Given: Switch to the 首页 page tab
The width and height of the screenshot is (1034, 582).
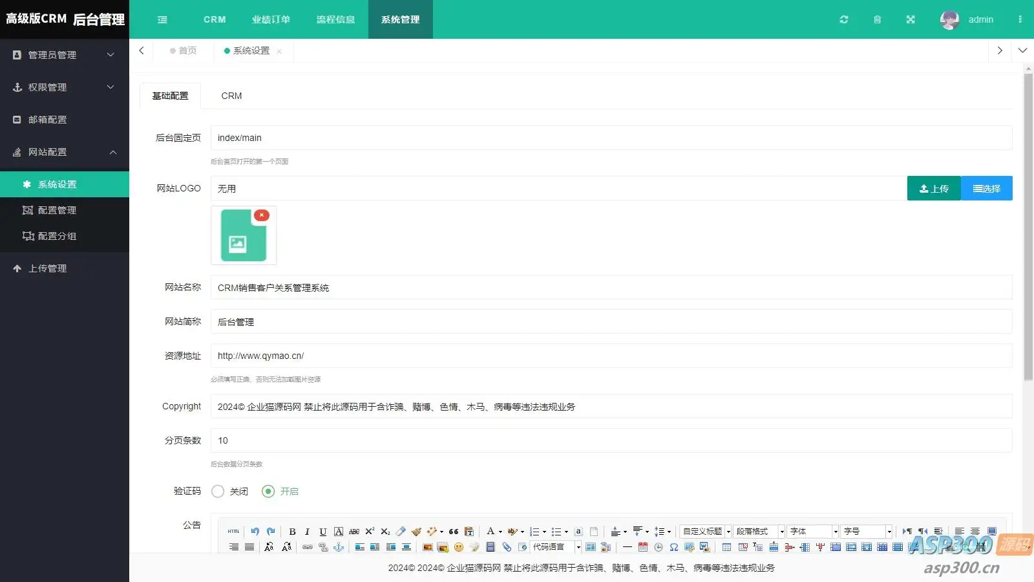Looking at the screenshot, I should [x=183, y=50].
